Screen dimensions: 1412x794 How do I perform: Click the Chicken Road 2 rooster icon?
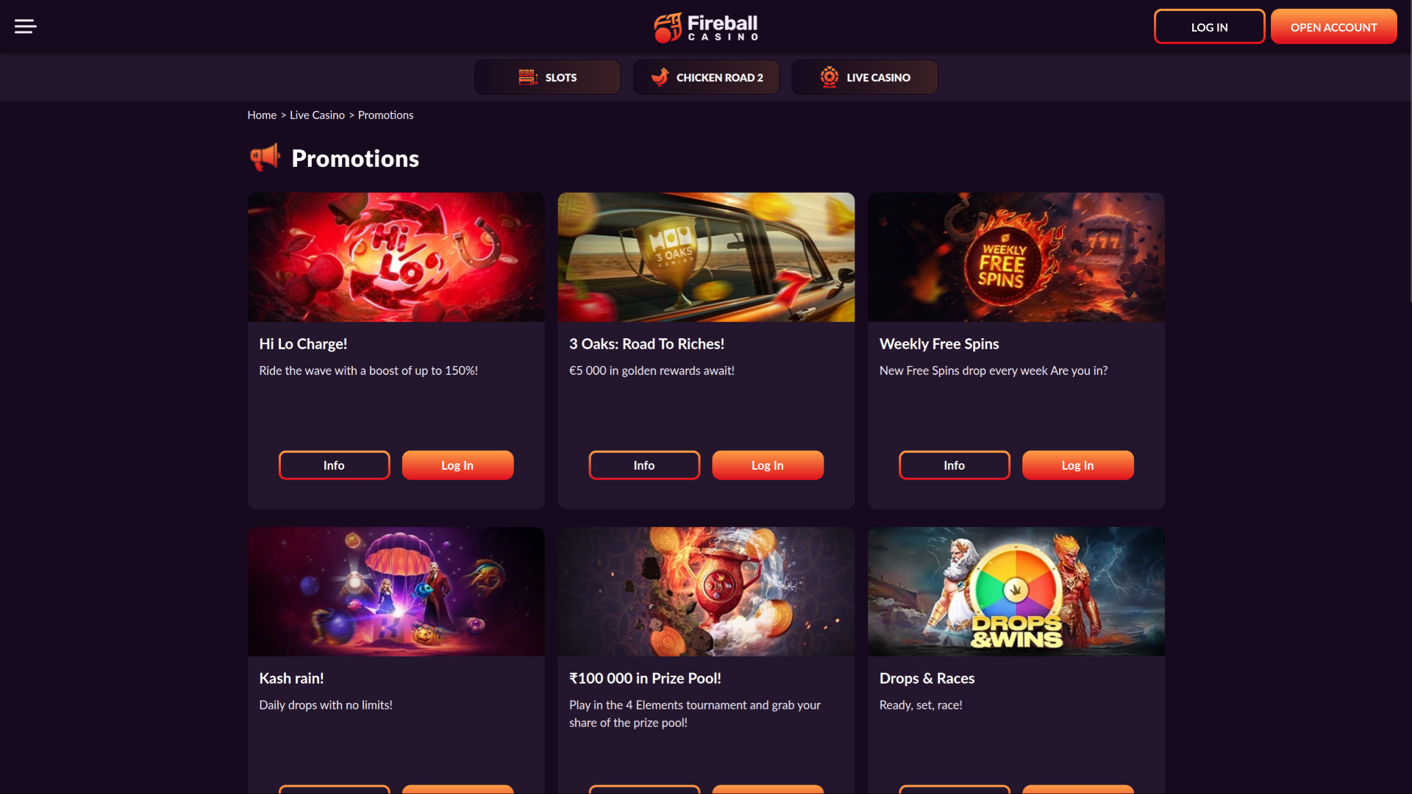click(x=660, y=76)
